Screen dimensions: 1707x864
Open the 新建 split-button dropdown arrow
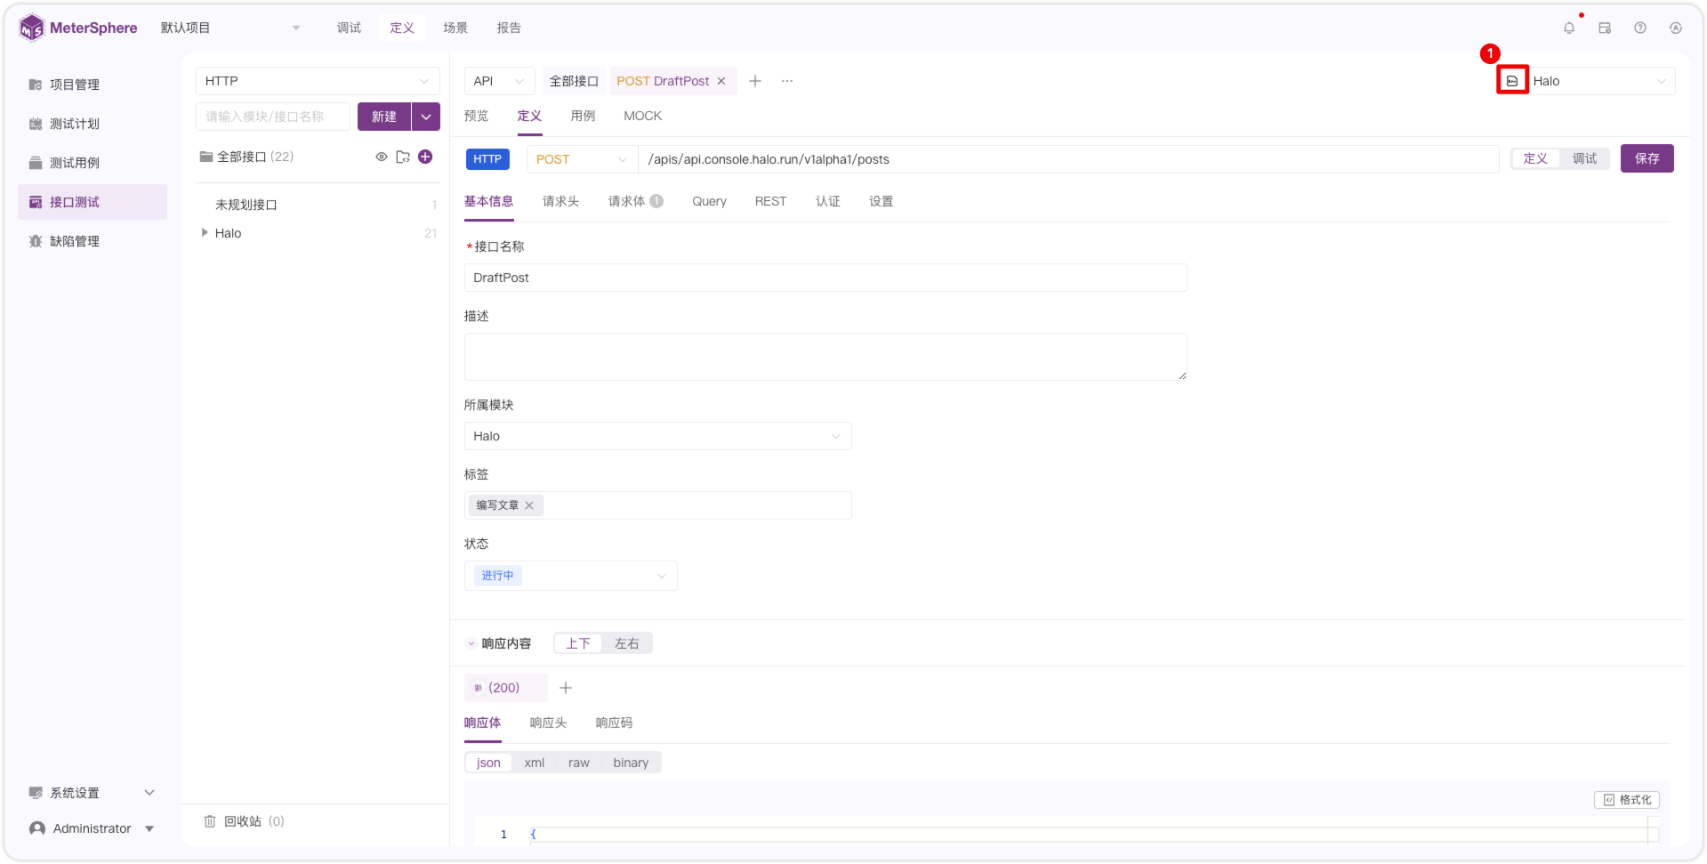(x=426, y=117)
